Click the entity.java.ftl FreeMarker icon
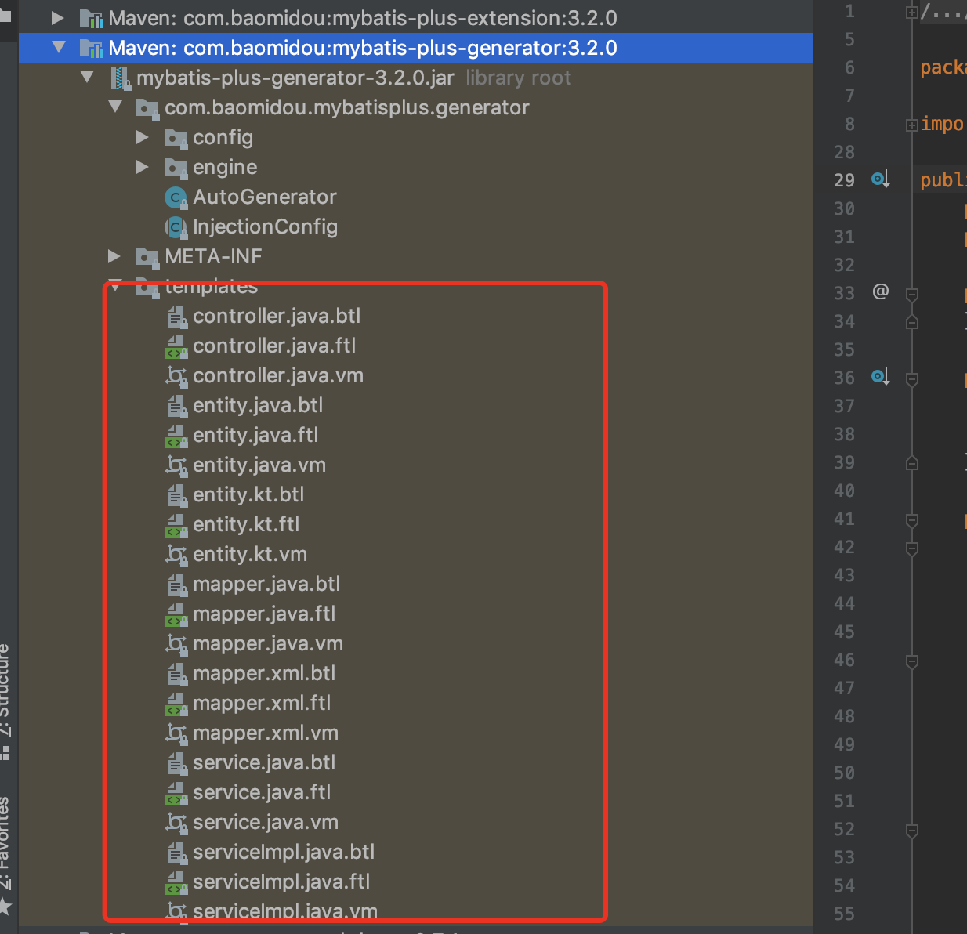Screen dimensions: 967x934 (176, 436)
